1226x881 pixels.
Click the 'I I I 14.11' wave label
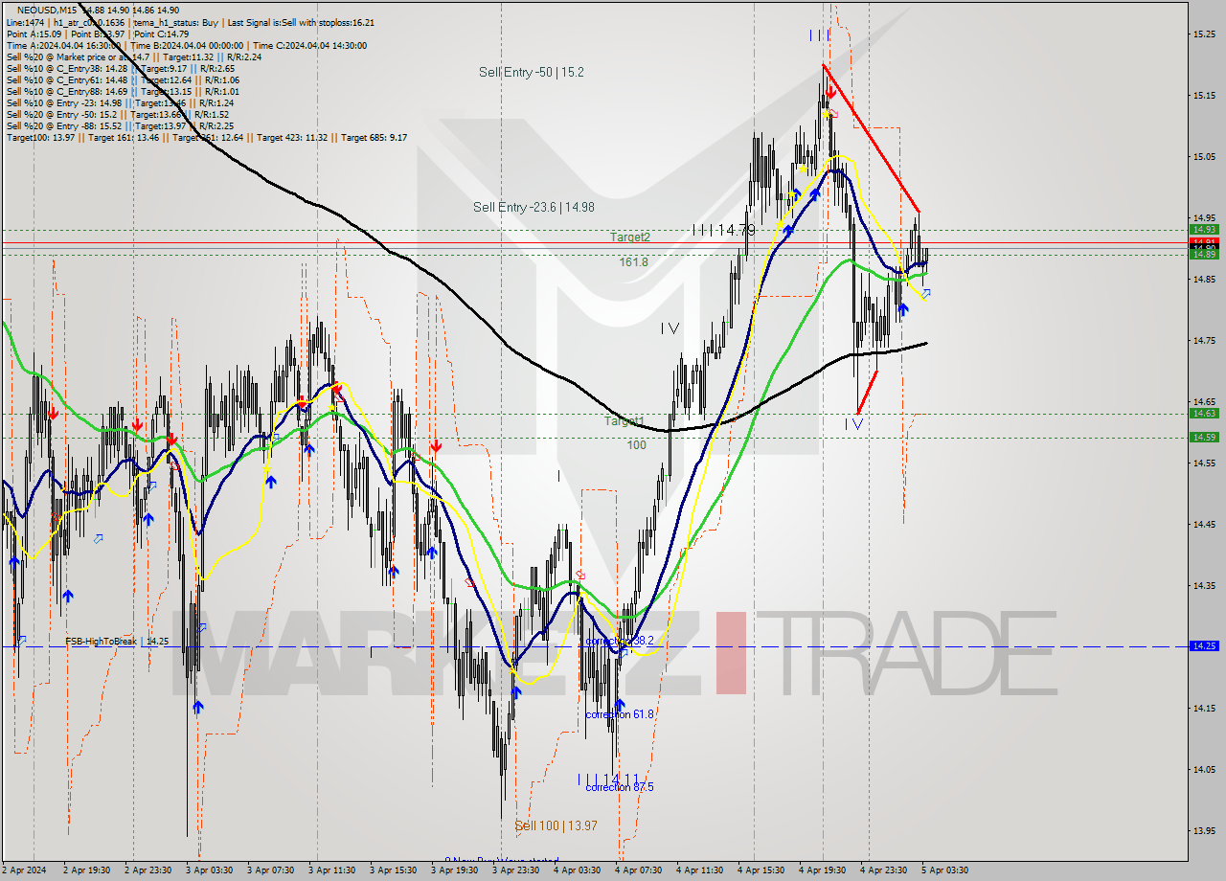608,779
